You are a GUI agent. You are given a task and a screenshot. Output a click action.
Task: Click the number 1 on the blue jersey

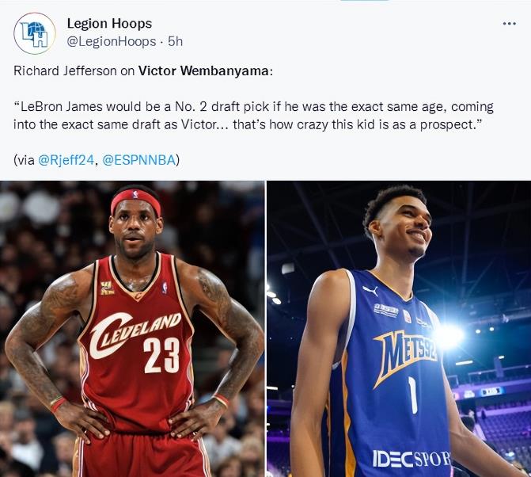click(x=412, y=395)
